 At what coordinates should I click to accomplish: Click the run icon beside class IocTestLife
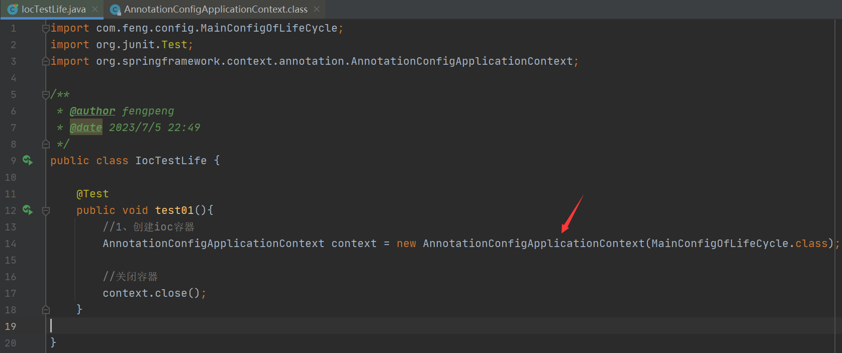tap(28, 161)
